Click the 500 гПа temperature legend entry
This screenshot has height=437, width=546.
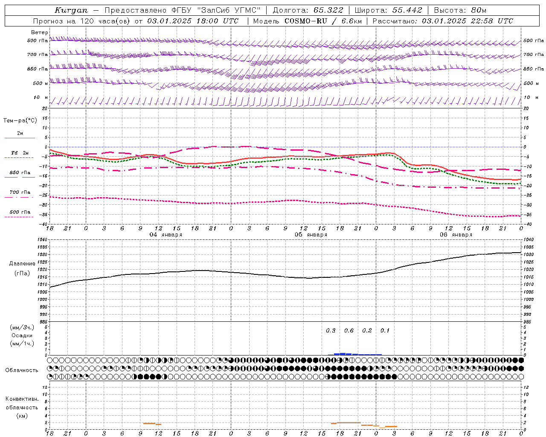click(x=20, y=212)
